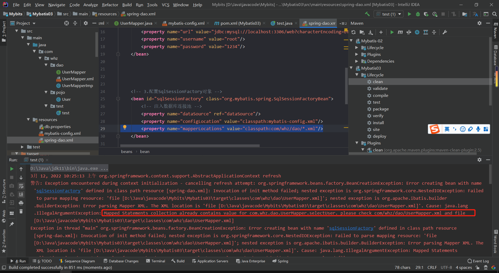Open Project Structure dialog icon
Viewport: 499px width, 273px height.
point(465,14)
